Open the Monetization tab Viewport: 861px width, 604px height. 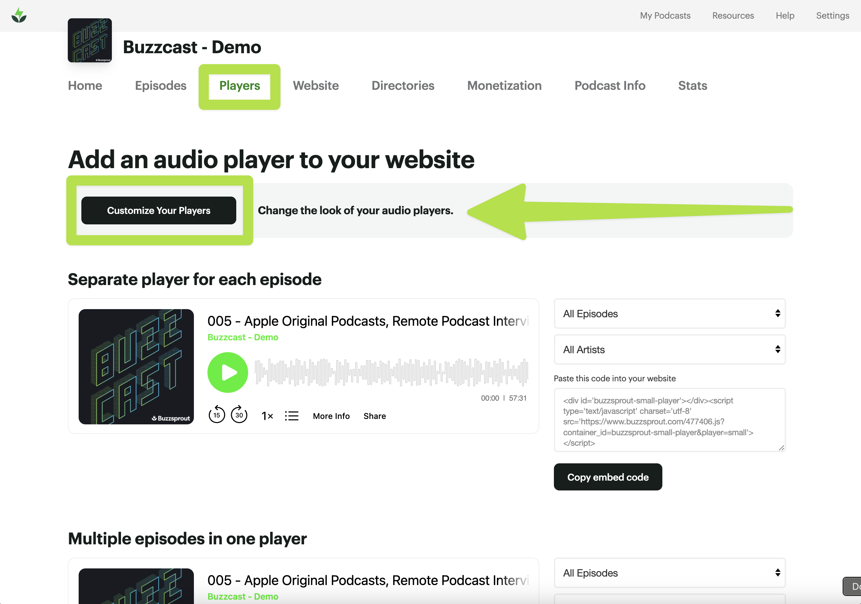click(x=504, y=85)
